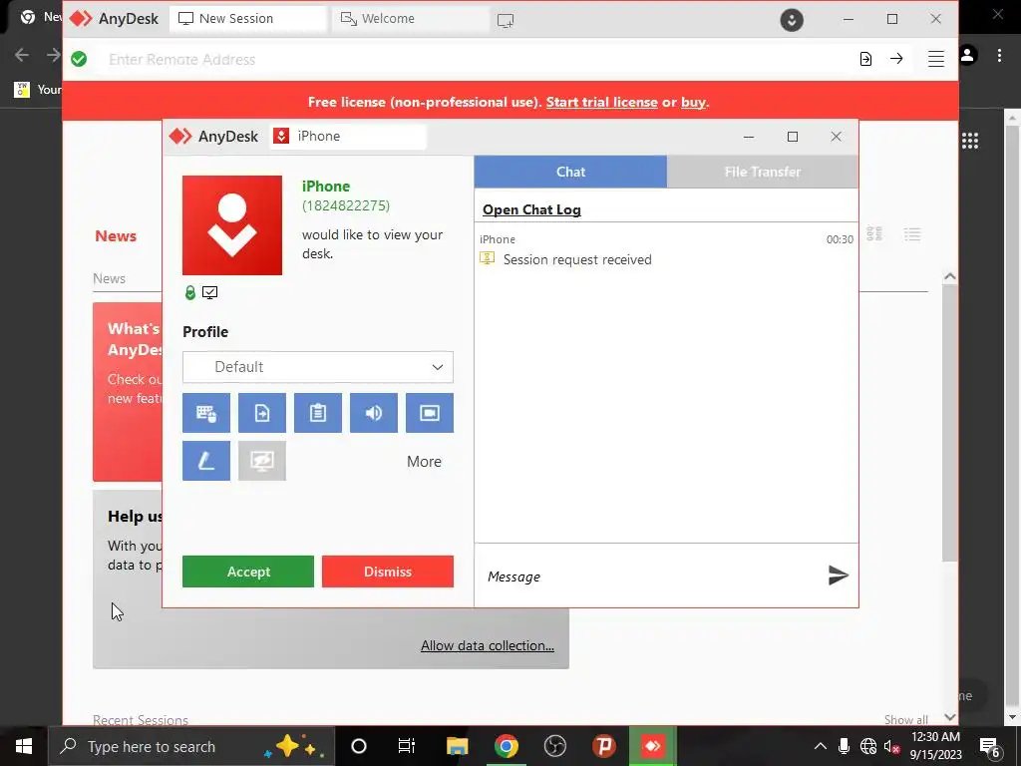Click the connect arrow icon

click(896, 59)
